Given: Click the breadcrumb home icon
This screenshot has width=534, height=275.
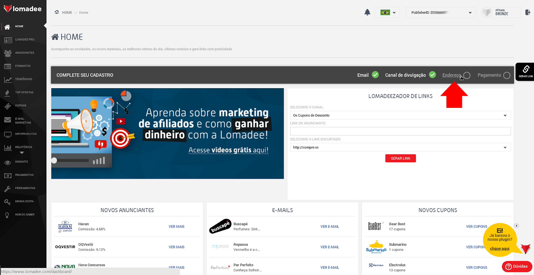Looking at the screenshot, I should pyautogui.click(x=57, y=12).
